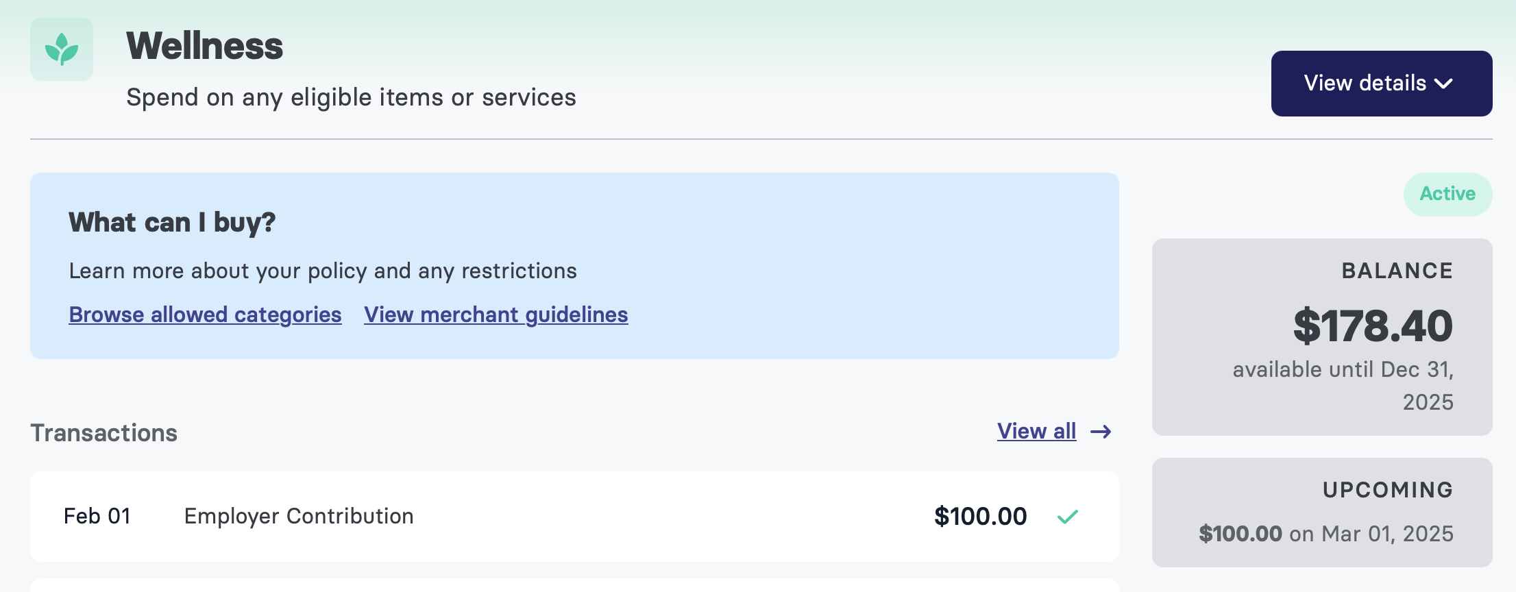Screen dimensions: 1516x592
Task: Click the Spend on any eligible items subtitle
Action: click(351, 97)
